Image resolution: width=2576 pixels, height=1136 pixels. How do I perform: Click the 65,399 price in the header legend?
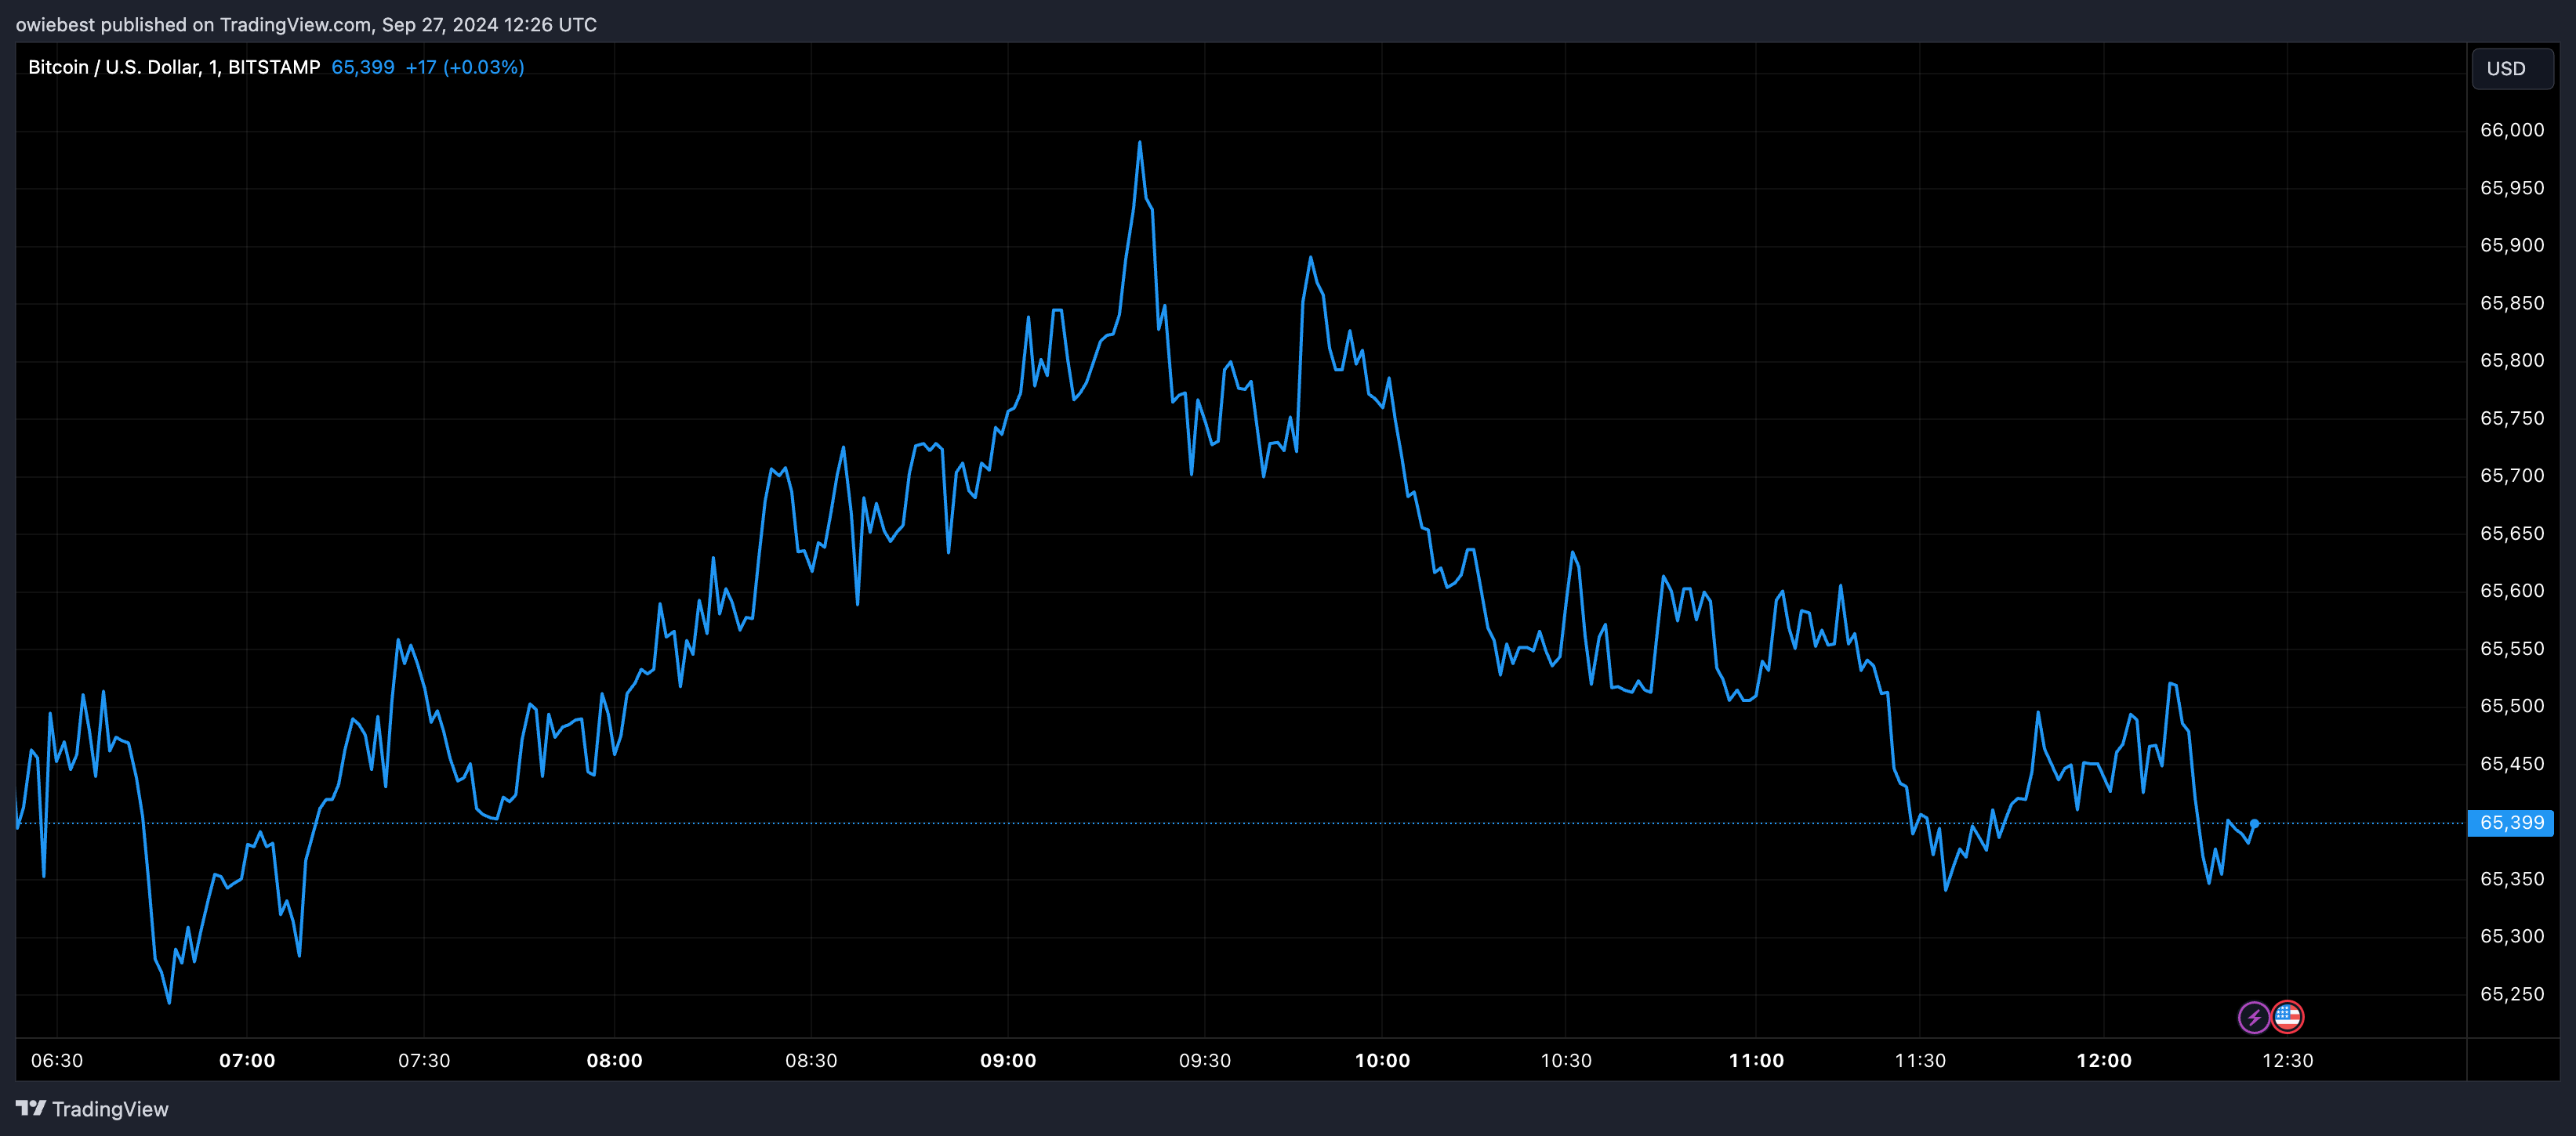coord(363,67)
